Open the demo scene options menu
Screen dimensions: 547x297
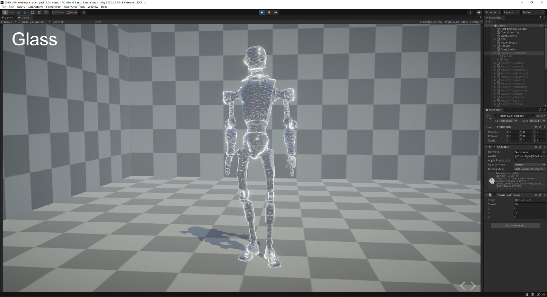(x=542, y=26)
